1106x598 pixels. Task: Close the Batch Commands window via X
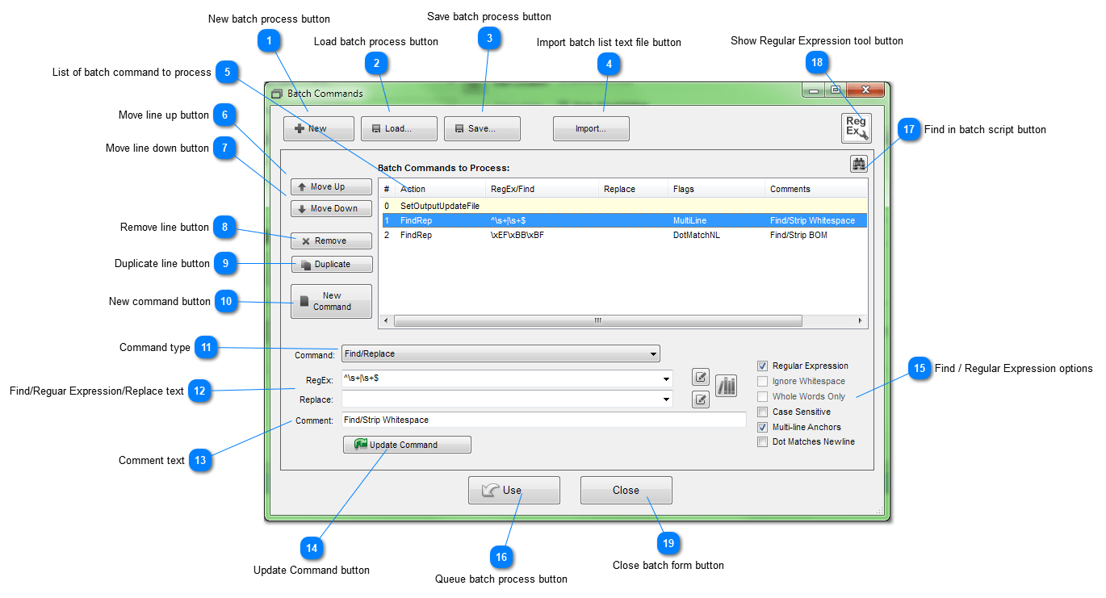tap(865, 90)
